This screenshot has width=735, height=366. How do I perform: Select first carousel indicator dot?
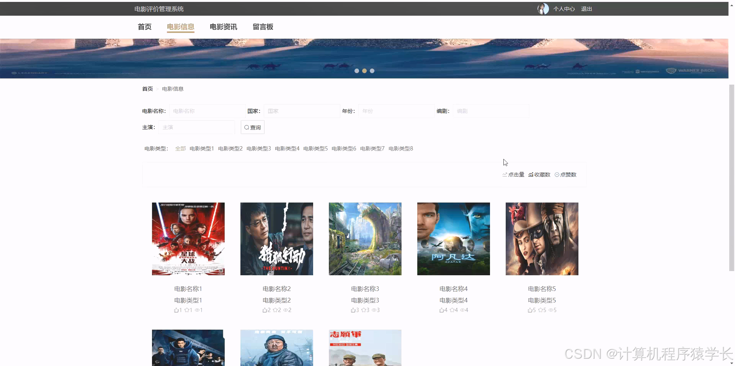(x=357, y=71)
